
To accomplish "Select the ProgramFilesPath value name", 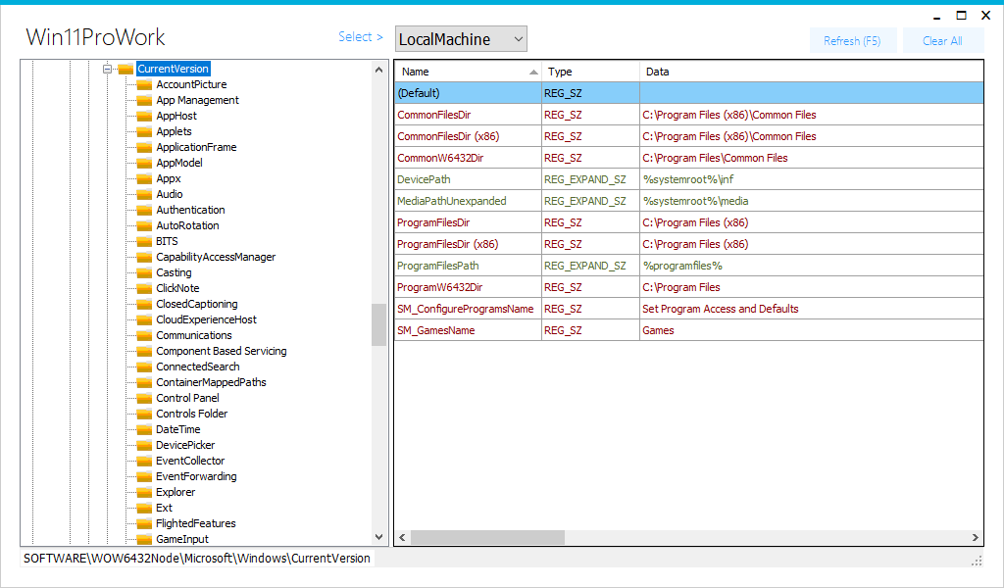I will point(437,266).
